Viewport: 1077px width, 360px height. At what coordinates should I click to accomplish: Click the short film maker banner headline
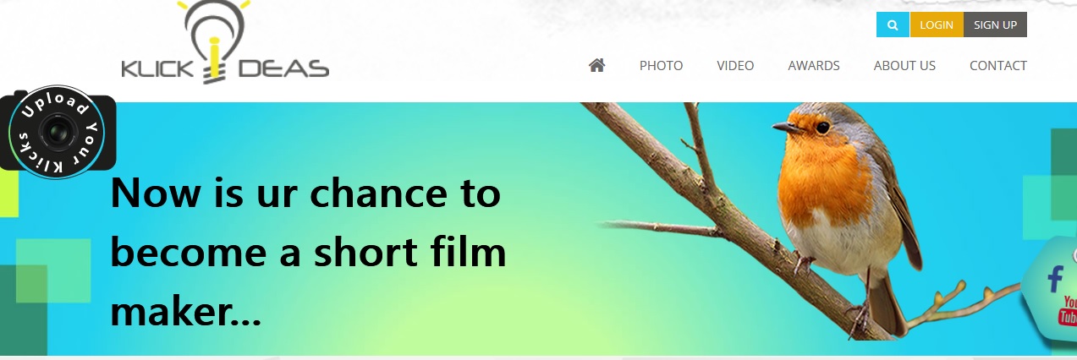click(308, 253)
